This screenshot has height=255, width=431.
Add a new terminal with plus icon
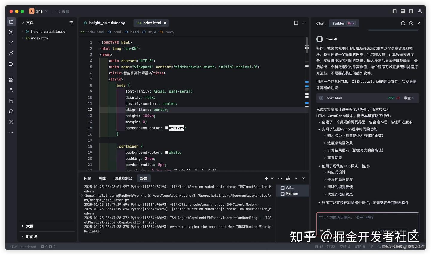pos(266,178)
